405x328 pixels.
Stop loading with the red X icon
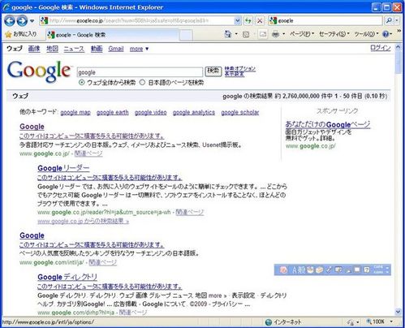(260, 20)
